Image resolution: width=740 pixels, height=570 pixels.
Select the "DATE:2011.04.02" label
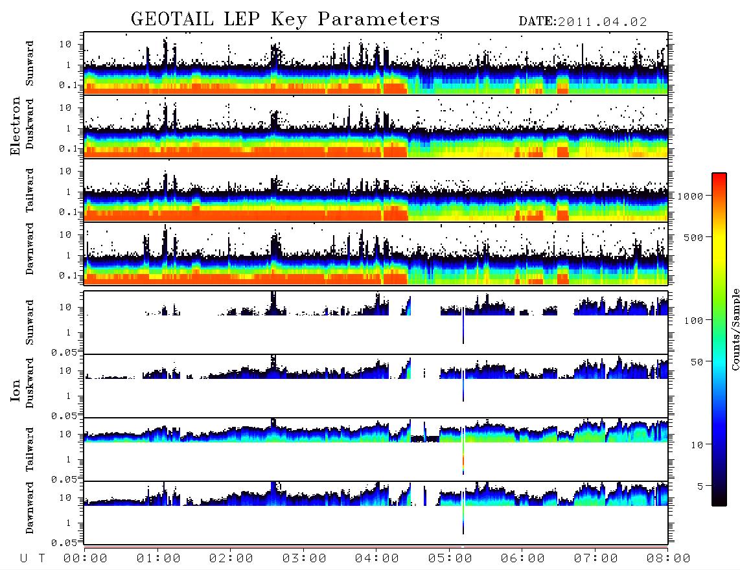pyautogui.click(x=583, y=22)
